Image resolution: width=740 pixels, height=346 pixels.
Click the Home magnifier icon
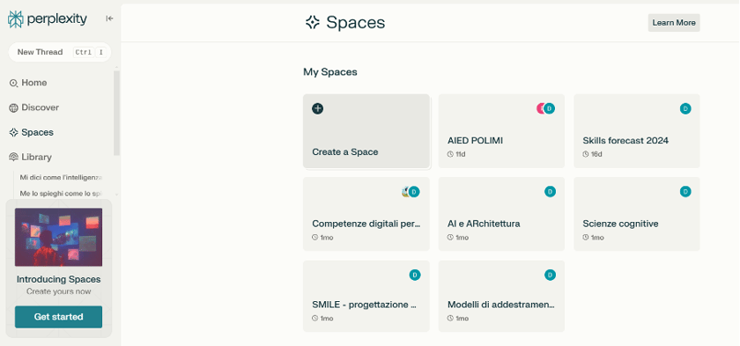(x=14, y=83)
